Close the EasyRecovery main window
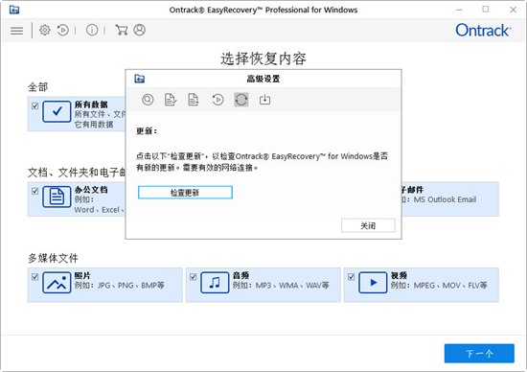 click(x=513, y=10)
